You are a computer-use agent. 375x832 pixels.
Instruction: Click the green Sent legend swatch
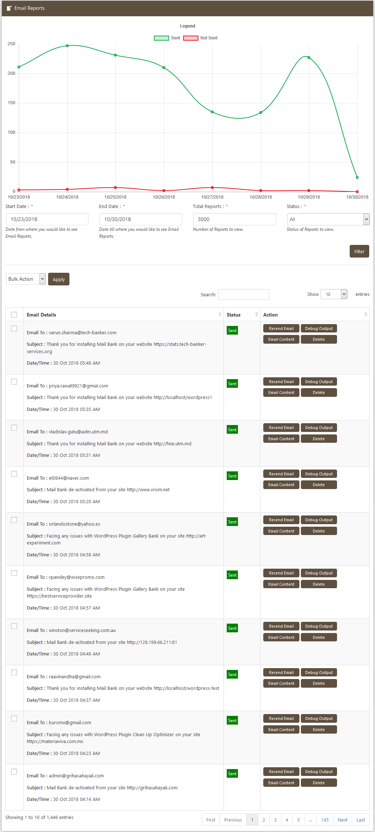[161, 38]
